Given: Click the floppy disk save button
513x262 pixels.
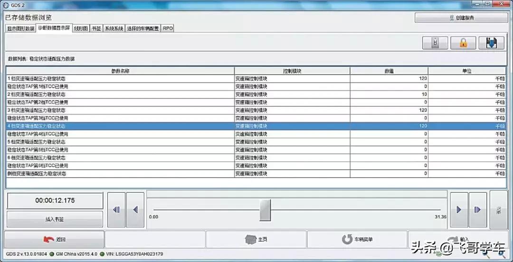Looking at the screenshot, I should tap(492, 43).
